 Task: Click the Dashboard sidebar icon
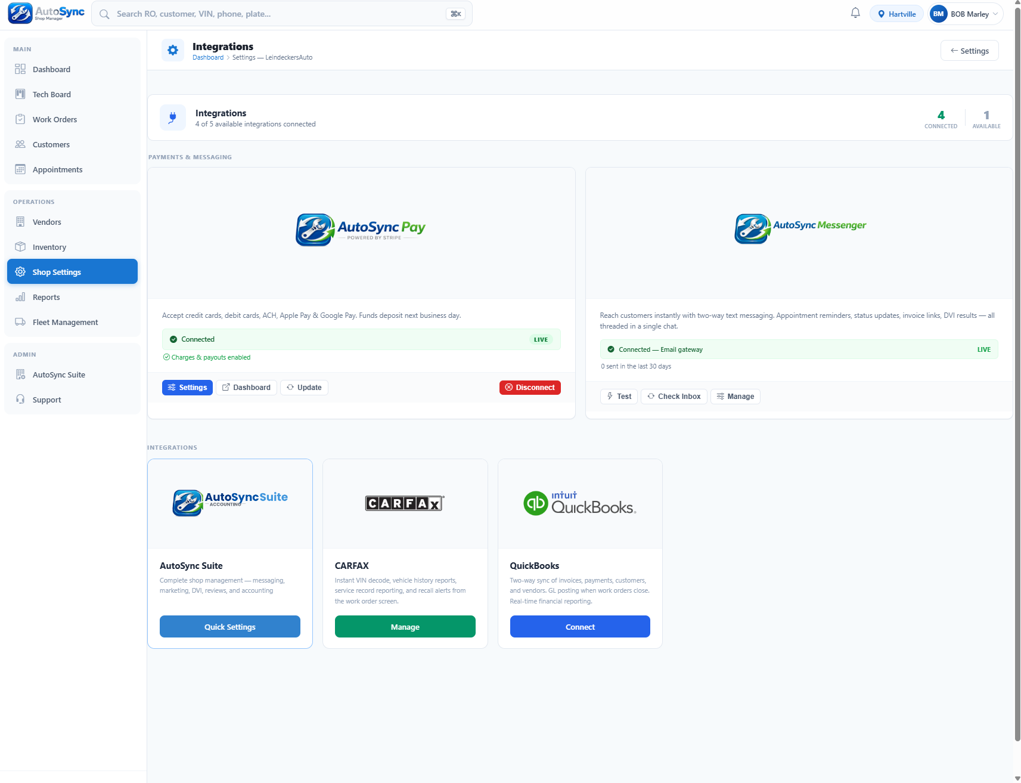tap(20, 69)
